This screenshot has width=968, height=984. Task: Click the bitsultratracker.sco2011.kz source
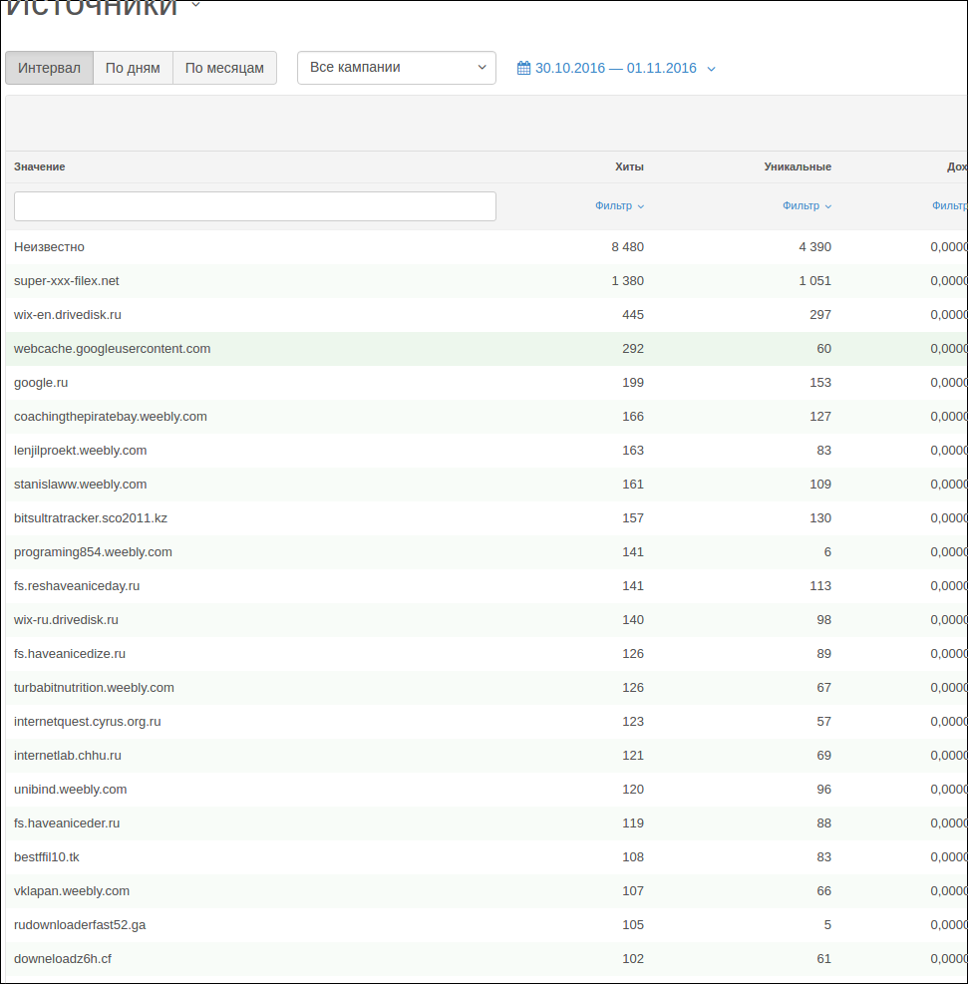coord(91,518)
